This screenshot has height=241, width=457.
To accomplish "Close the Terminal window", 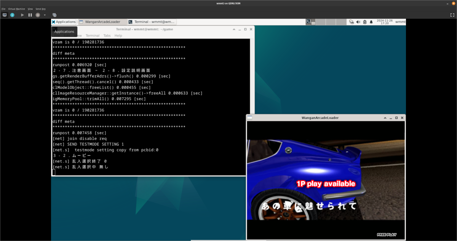I will point(251,29).
